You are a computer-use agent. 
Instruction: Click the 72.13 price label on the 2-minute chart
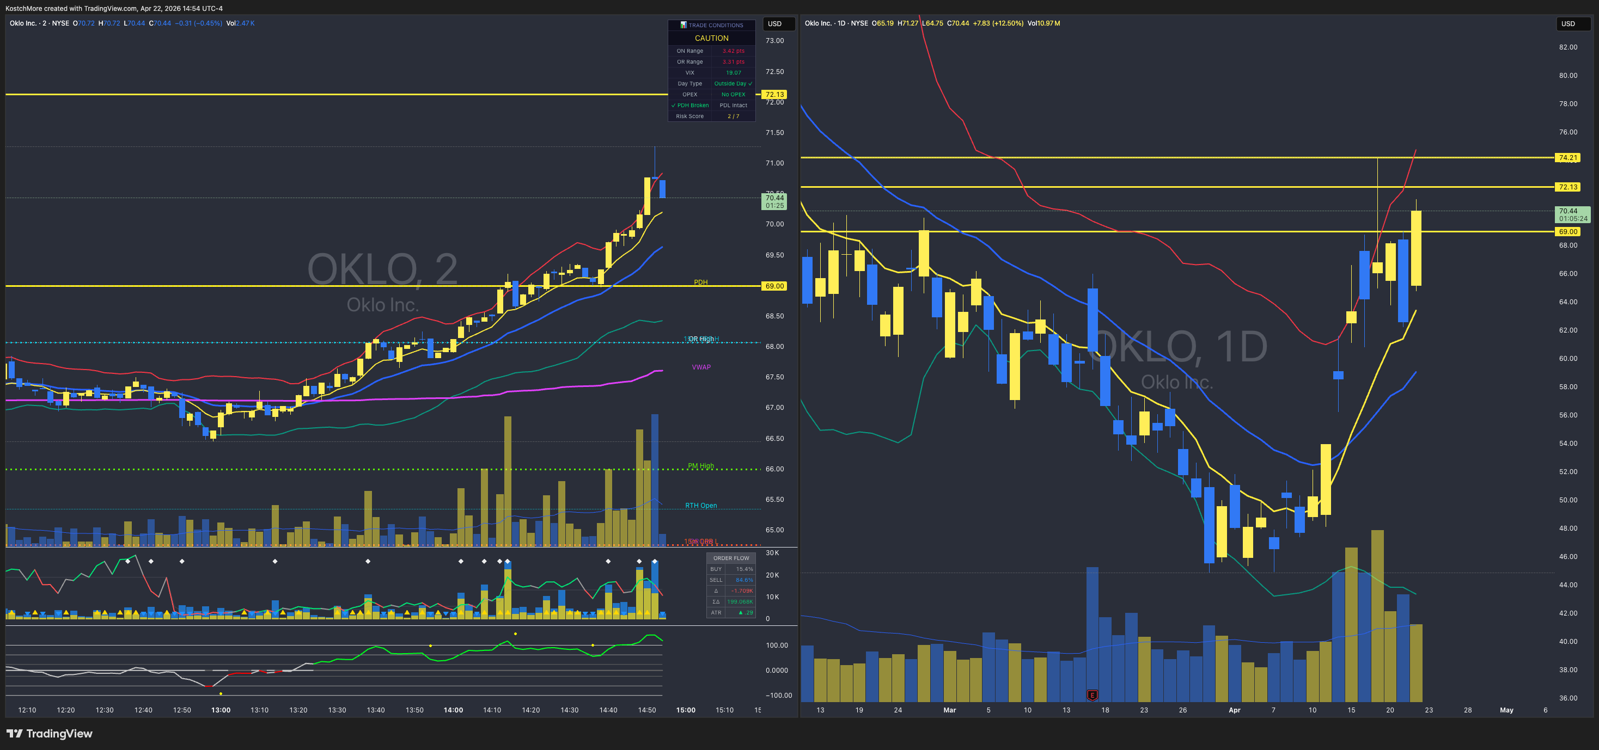(x=774, y=94)
